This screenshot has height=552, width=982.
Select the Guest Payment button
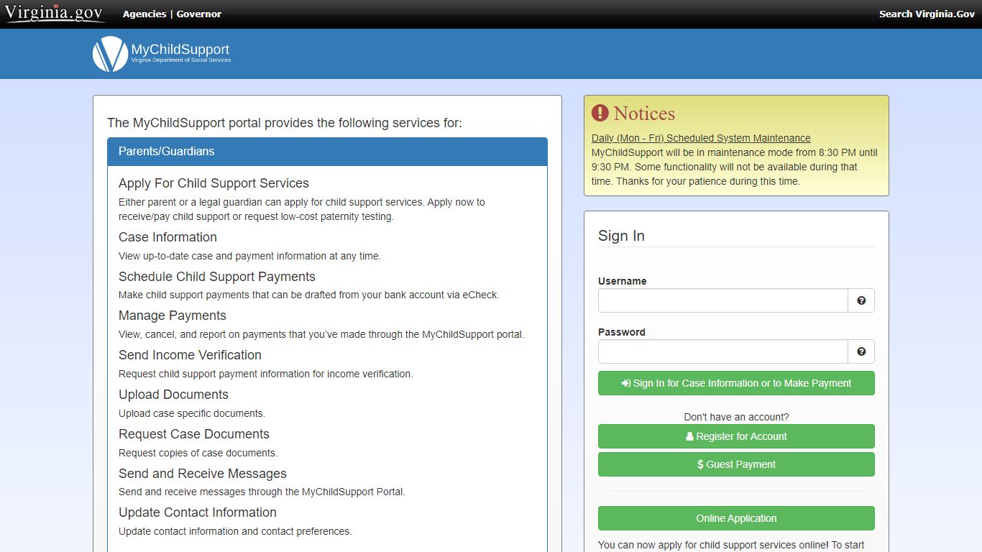pyautogui.click(x=736, y=464)
